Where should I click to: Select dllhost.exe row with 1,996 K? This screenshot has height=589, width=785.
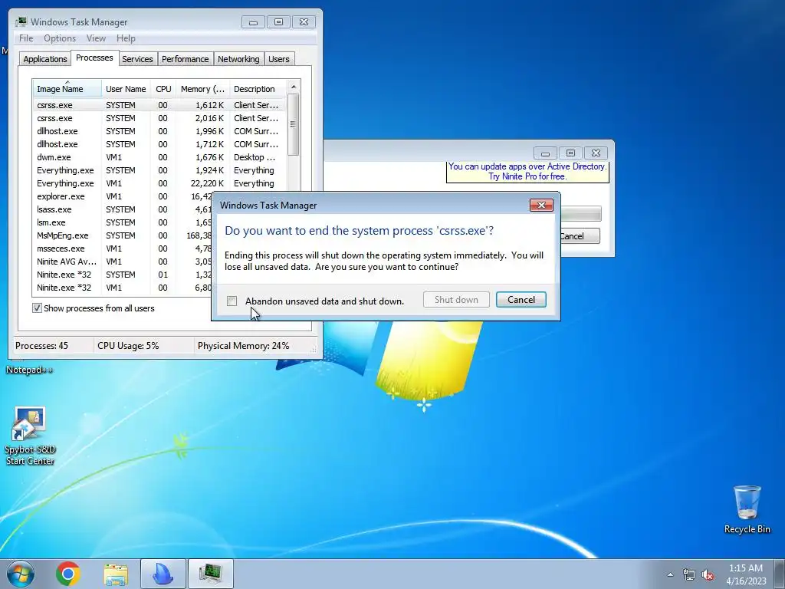click(159, 131)
